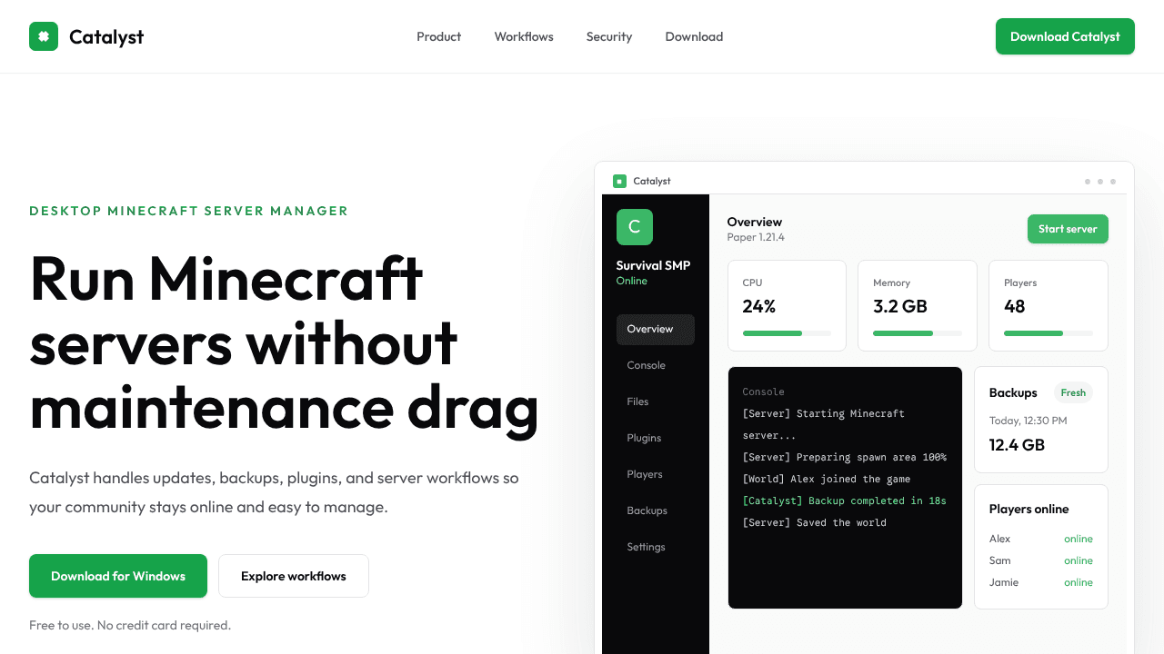Viewport: 1164px width, 654px height.
Task: Click Jamie in Players online list
Action: [1004, 582]
